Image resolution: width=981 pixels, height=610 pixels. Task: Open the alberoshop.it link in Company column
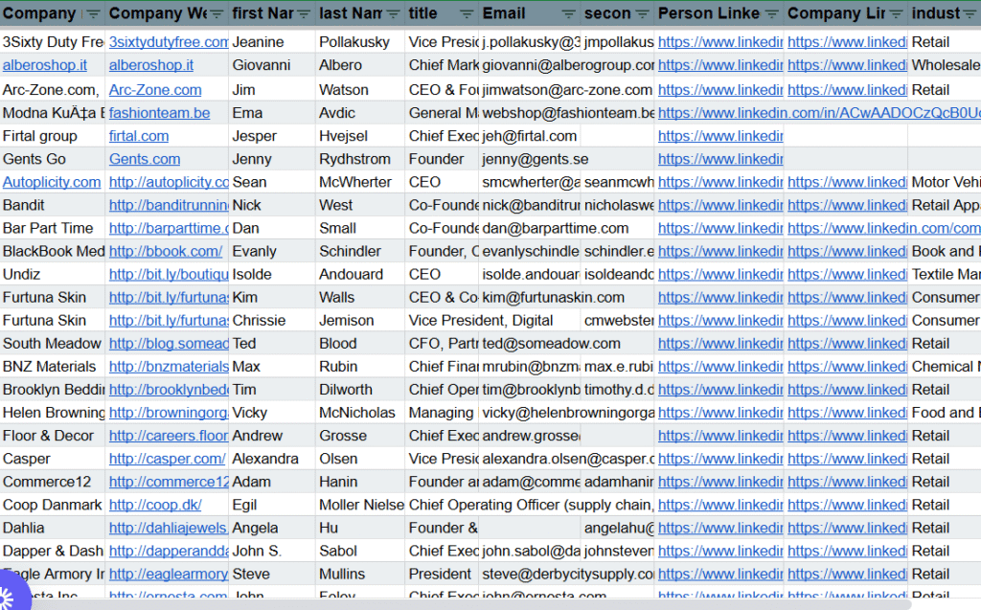[x=45, y=65]
